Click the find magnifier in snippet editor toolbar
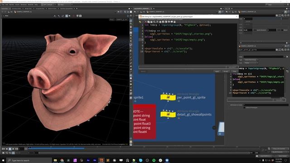Viewport: 290px width, 163px height. tap(155, 22)
